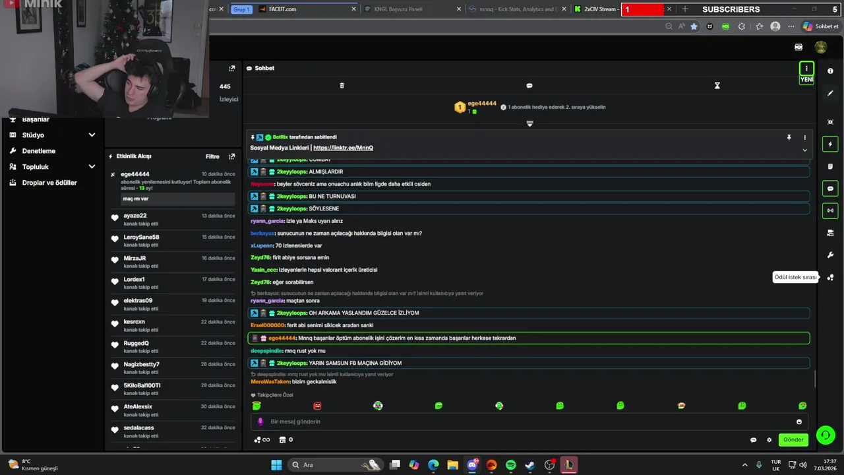
Task: Open Sohbet et Copilot button
Action: click(821, 26)
